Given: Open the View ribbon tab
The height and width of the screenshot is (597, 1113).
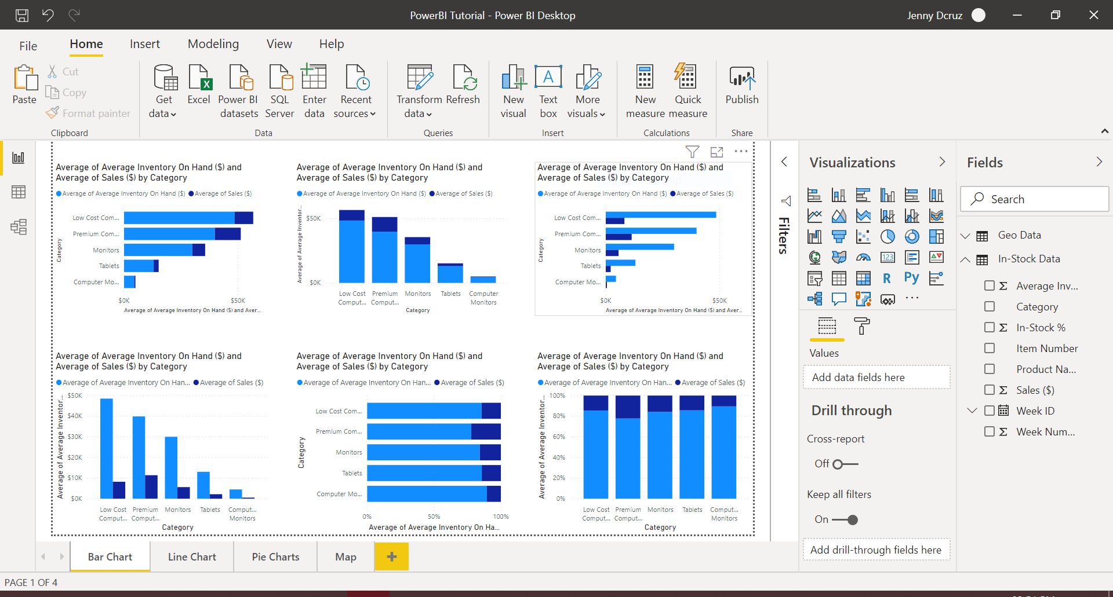Looking at the screenshot, I should coord(279,44).
